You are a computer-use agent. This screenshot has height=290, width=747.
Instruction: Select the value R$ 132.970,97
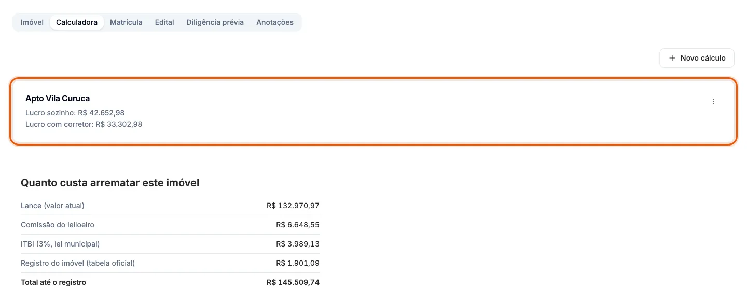tap(293, 206)
